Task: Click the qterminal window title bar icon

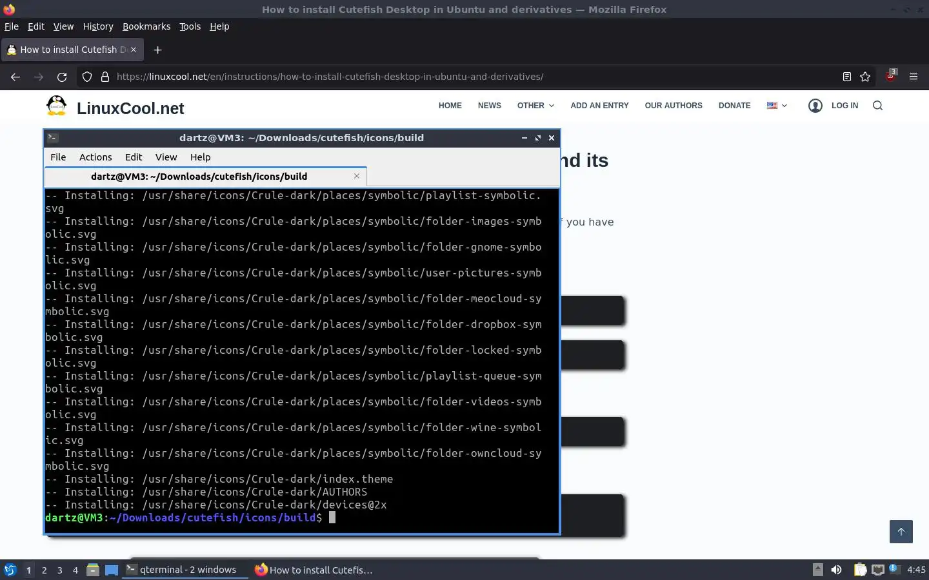Action: pos(53,137)
